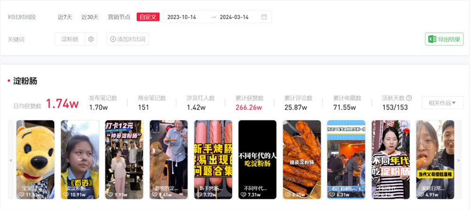Screen dimensions: 470x210
Task: Open the street stall crowd thumbnail
Action: pos(346,160)
